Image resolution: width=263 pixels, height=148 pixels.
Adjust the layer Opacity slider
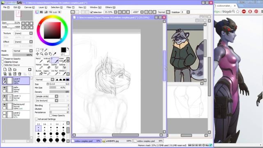coord(23,55)
